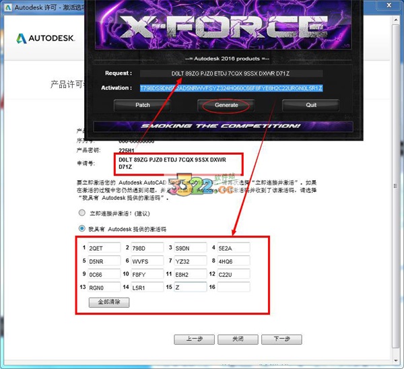Click the X-FORCE banner logo
This screenshot has height=369, width=404.
(x=224, y=26)
